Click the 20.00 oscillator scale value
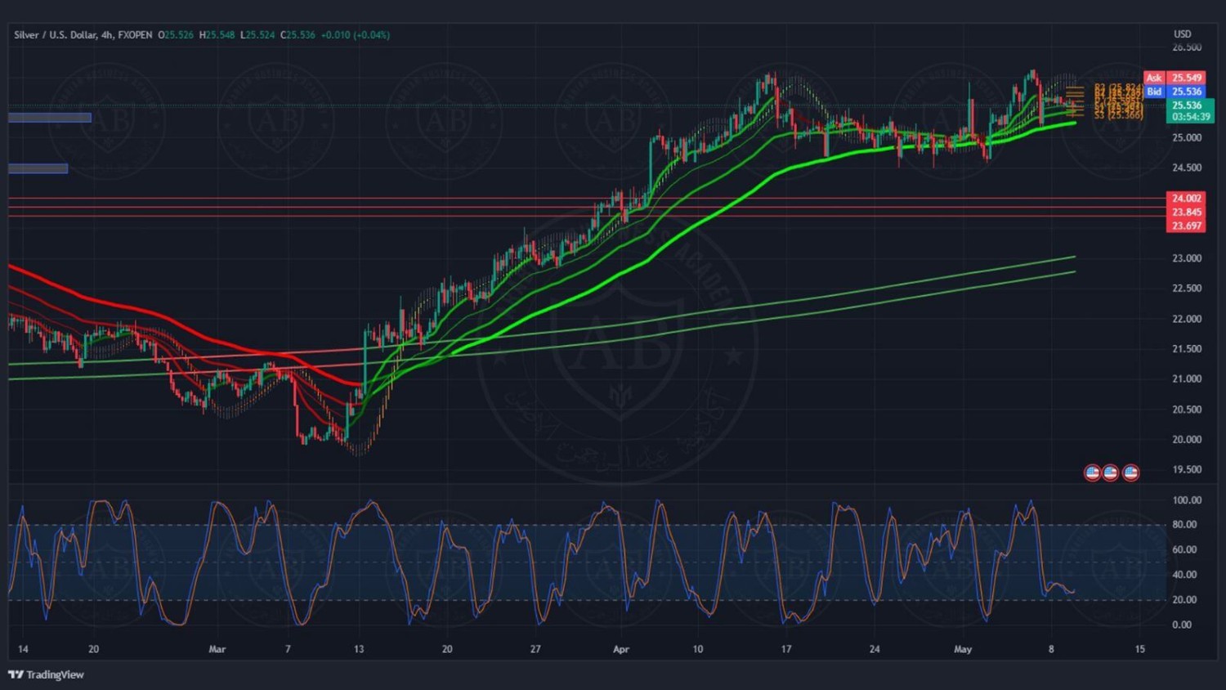 (x=1184, y=600)
